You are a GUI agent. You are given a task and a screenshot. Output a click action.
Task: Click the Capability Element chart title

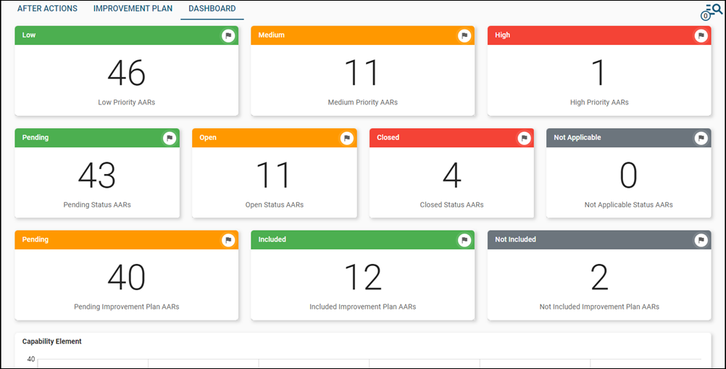52,341
